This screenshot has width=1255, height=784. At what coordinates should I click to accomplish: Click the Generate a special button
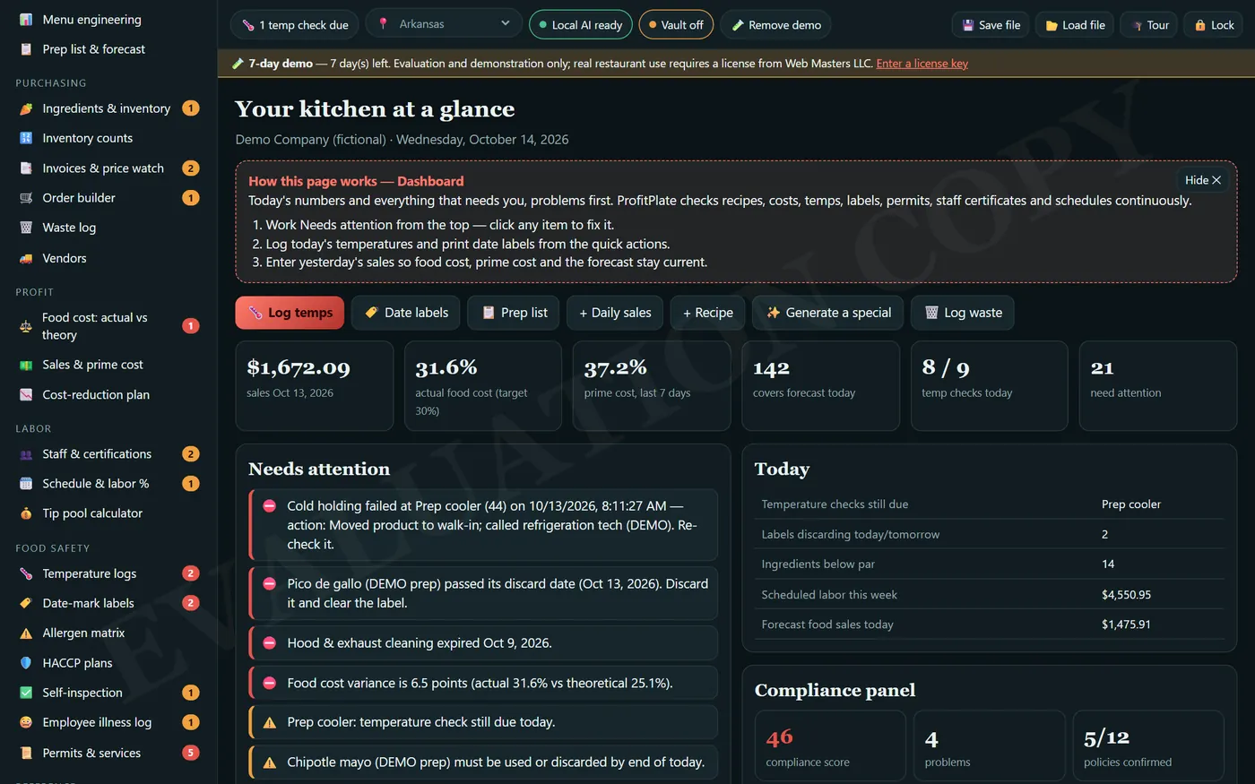click(x=827, y=313)
